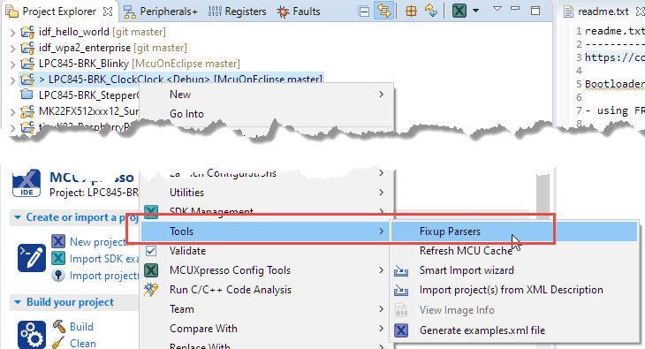Image resolution: width=645 pixels, height=349 pixels.
Task: Click the Collapse All toolbar icon
Action: point(364,11)
